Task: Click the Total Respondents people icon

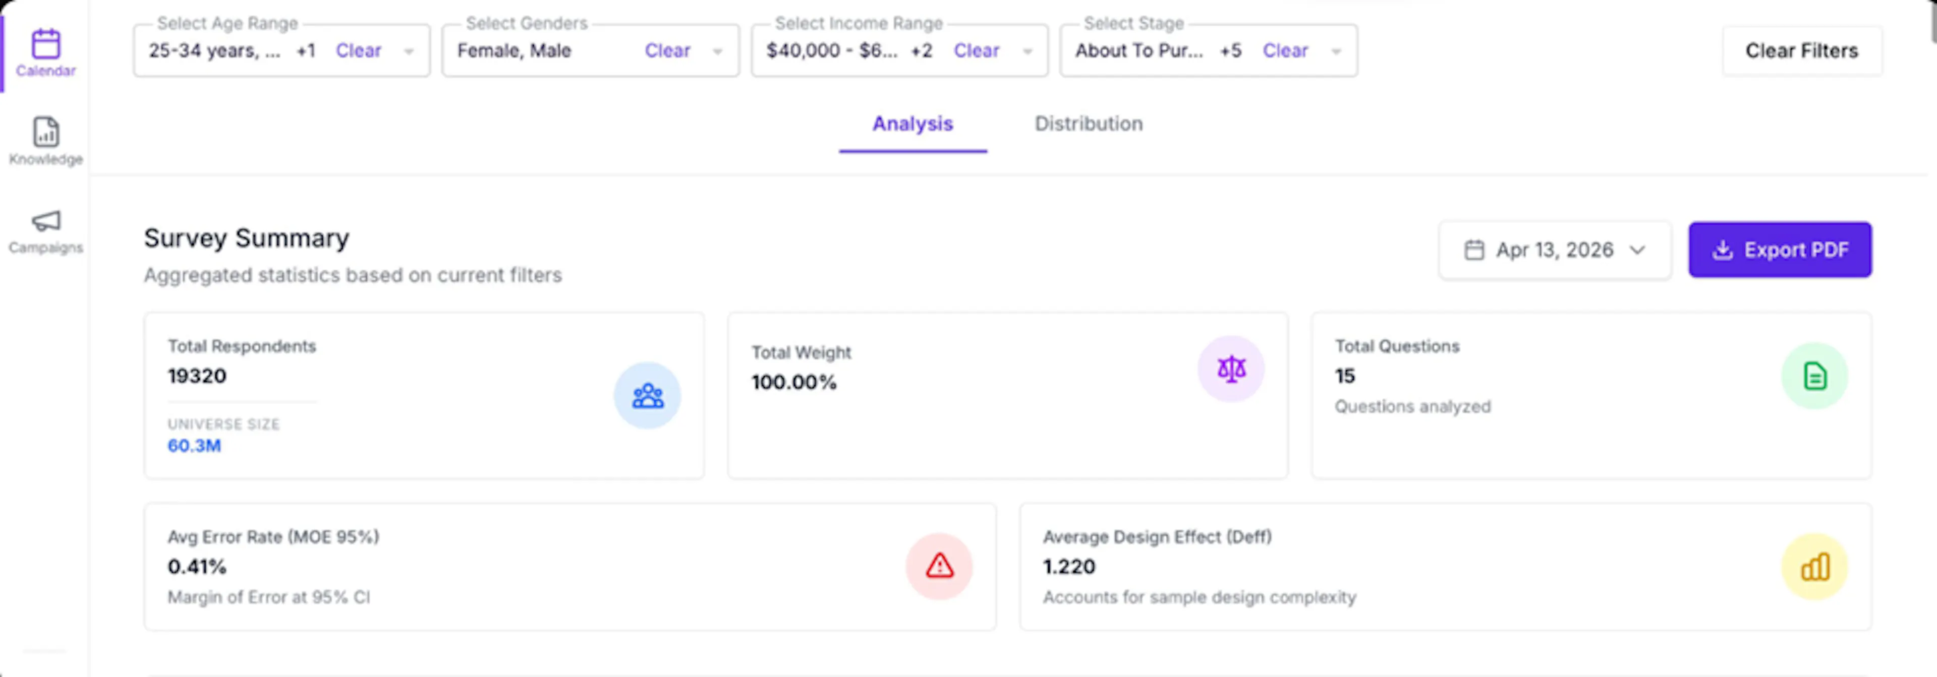Action: click(x=647, y=396)
